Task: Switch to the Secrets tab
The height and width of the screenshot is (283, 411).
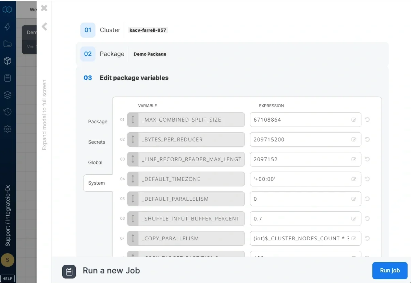Action: pos(97,142)
